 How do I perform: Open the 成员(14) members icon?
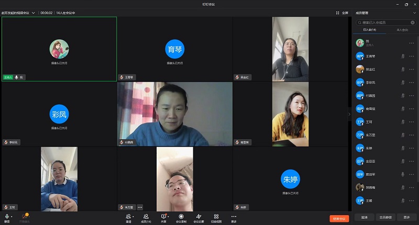pyautogui.click(x=147, y=216)
